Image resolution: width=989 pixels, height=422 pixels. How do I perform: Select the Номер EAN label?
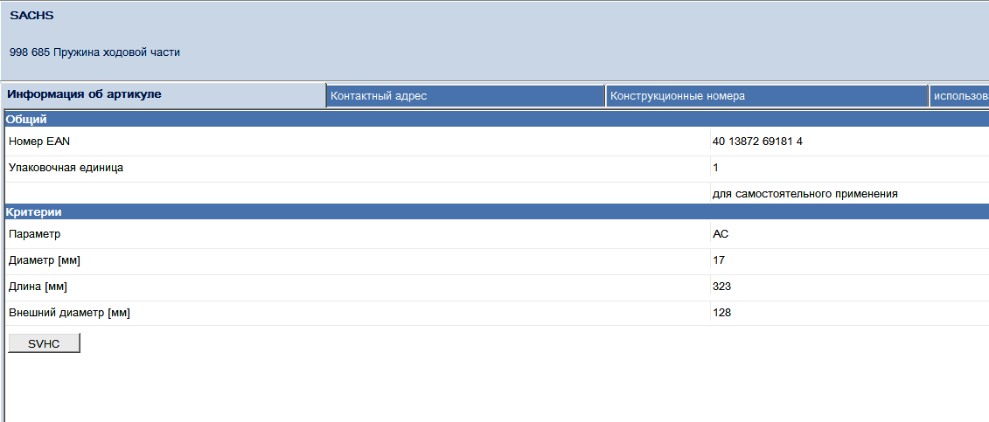click(39, 142)
